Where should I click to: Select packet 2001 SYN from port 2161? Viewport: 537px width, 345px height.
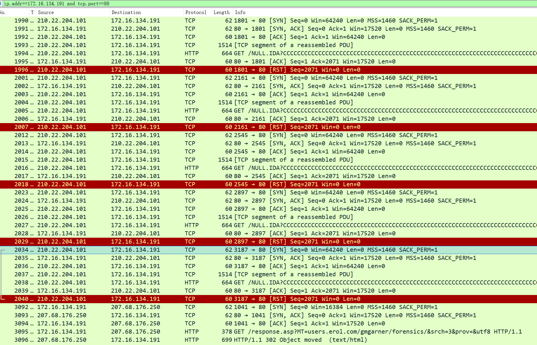(x=268, y=78)
